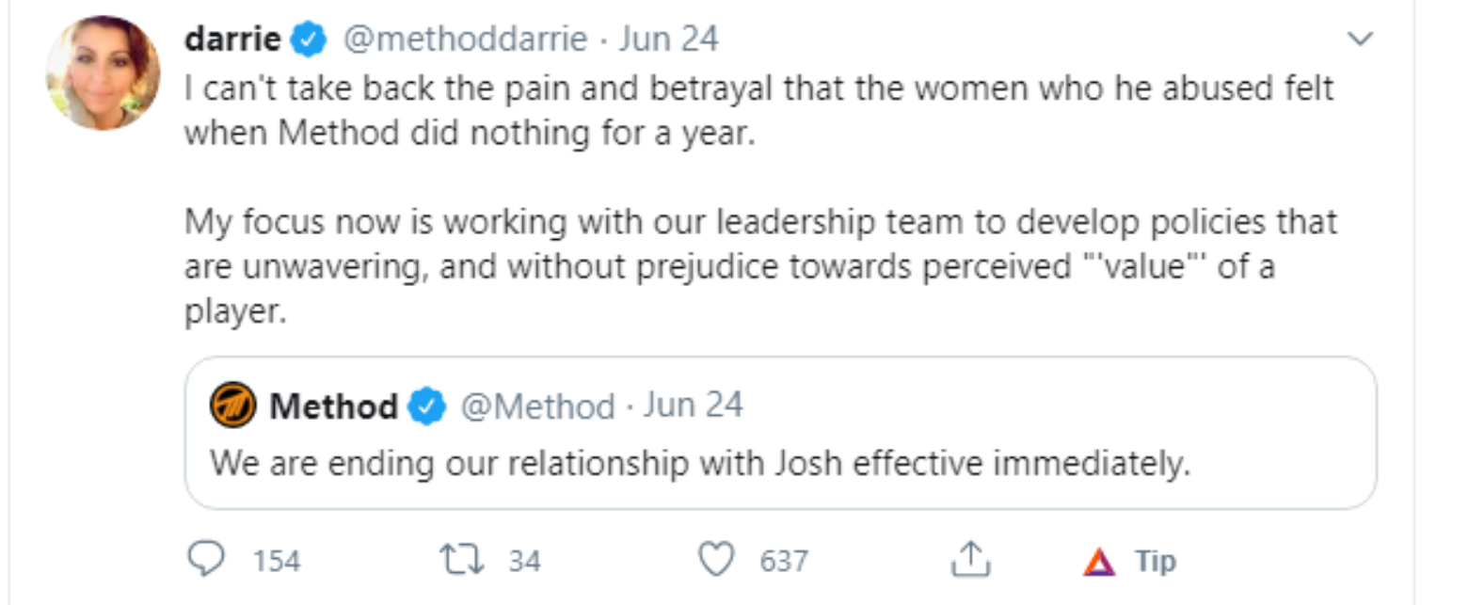This screenshot has width=1468, height=605.
Task: Open darrie's profile picture
Action: coord(104,72)
